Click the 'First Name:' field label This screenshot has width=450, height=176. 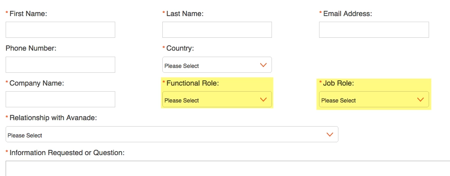click(x=28, y=14)
